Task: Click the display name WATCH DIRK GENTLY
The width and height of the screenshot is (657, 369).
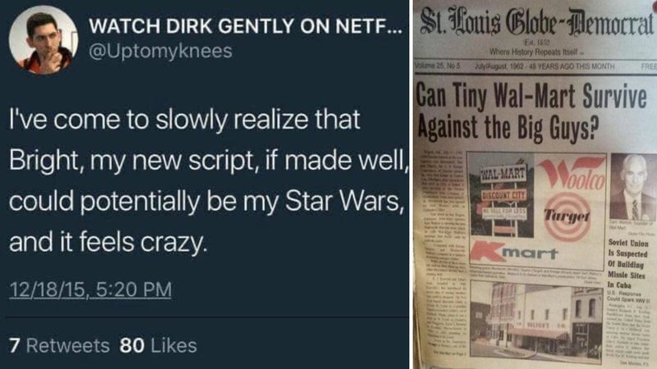Action: pyautogui.click(x=245, y=26)
